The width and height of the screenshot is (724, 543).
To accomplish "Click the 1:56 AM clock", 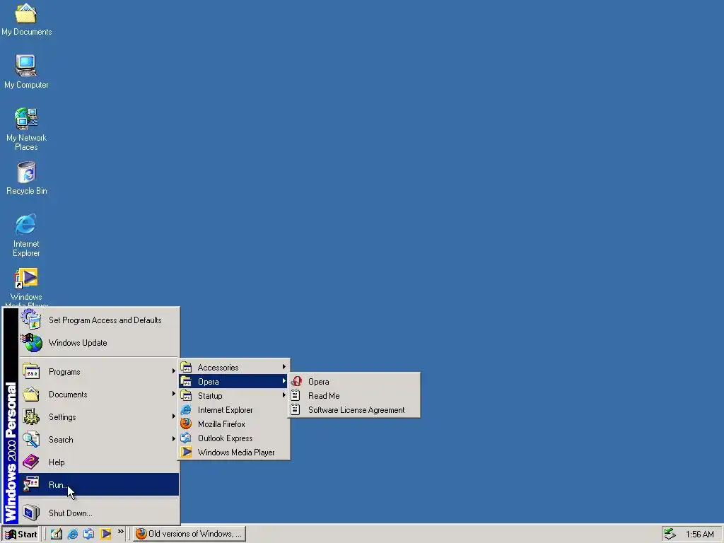I will (x=699, y=535).
